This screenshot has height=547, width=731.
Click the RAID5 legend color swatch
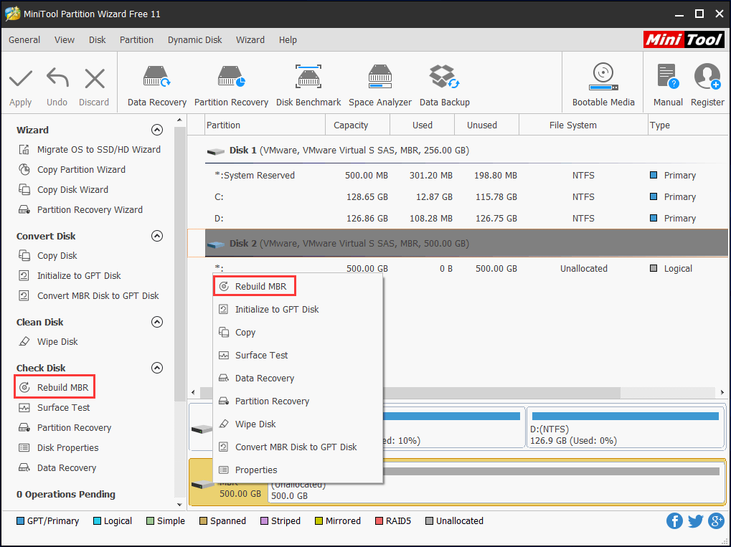pyautogui.click(x=379, y=521)
